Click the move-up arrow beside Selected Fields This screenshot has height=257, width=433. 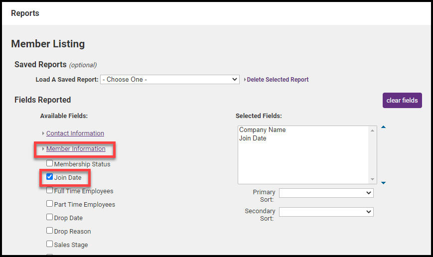383,127
